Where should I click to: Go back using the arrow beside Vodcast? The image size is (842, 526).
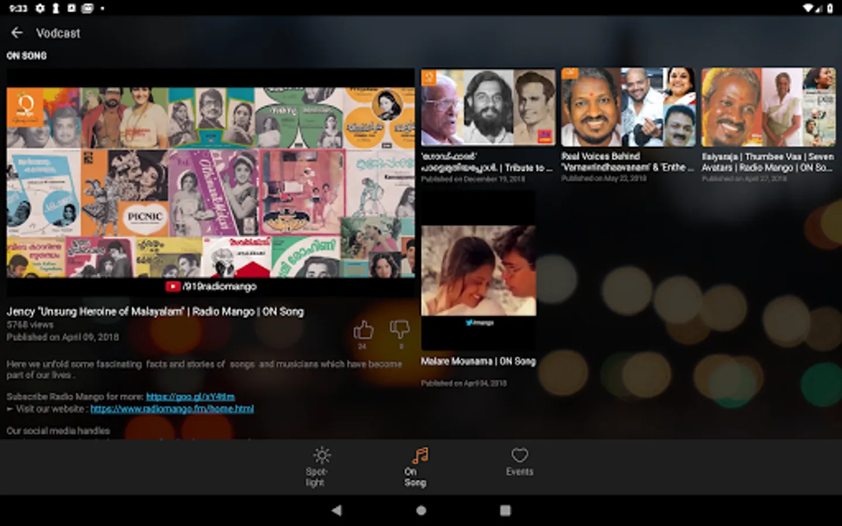17,33
